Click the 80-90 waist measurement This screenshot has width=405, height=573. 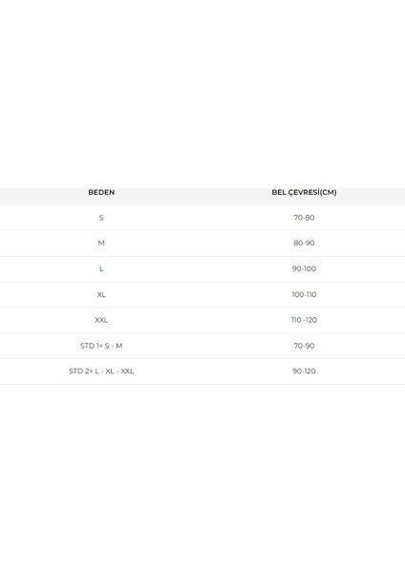[x=304, y=243]
